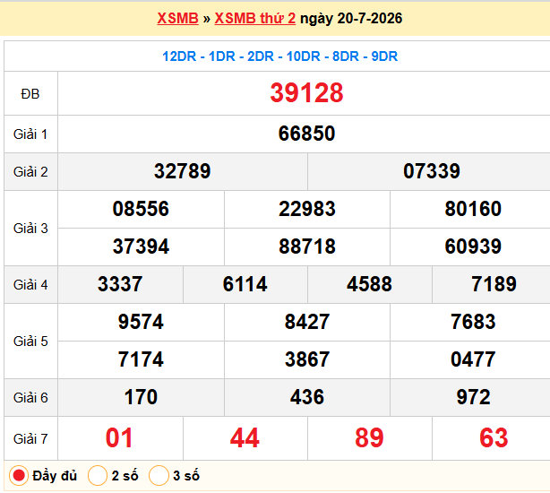The image size is (550, 493).
Task: Click the Giải 4 number 3337
Action: (120, 284)
